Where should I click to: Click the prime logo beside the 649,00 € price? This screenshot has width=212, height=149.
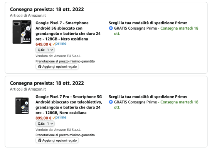click(x=59, y=44)
